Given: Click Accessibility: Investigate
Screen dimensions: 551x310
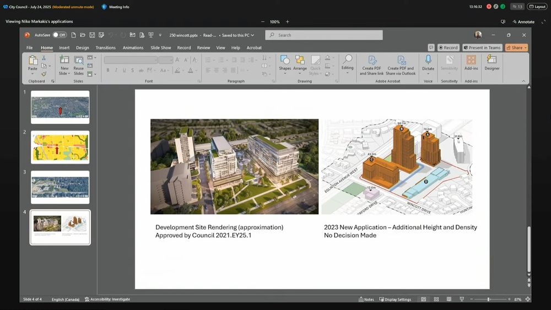Looking at the screenshot, I should pyautogui.click(x=107, y=300).
